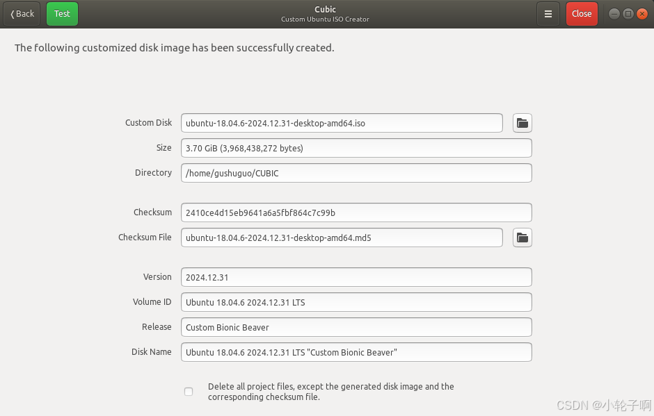This screenshot has height=416, width=654.
Task: Click the 'Checksum' label above Checksum File
Action: [152, 212]
